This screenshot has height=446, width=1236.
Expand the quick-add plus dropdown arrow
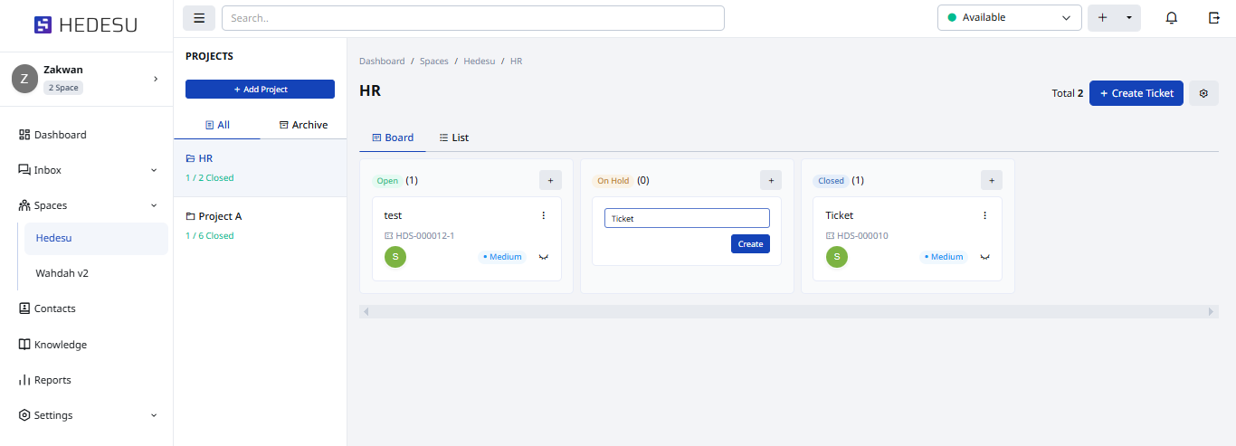(x=1129, y=18)
